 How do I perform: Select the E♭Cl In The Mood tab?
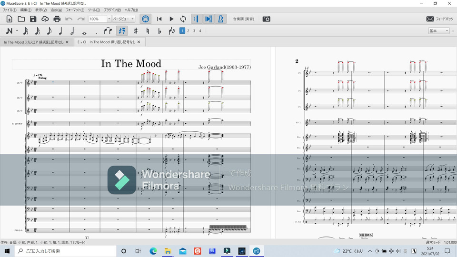tap(106, 42)
